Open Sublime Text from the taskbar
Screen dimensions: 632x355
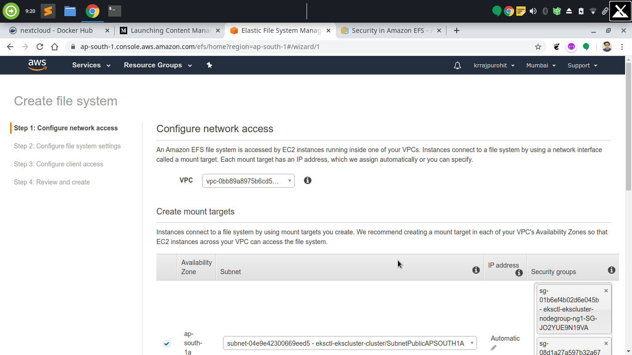click(48, 11)
